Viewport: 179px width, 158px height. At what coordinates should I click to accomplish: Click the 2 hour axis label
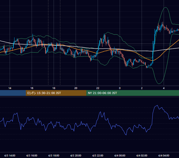[142, 88]
